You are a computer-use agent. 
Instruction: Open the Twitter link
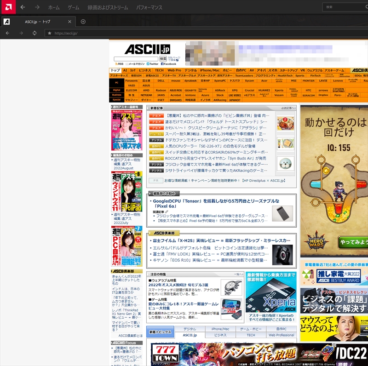click(x=153, y=64)
